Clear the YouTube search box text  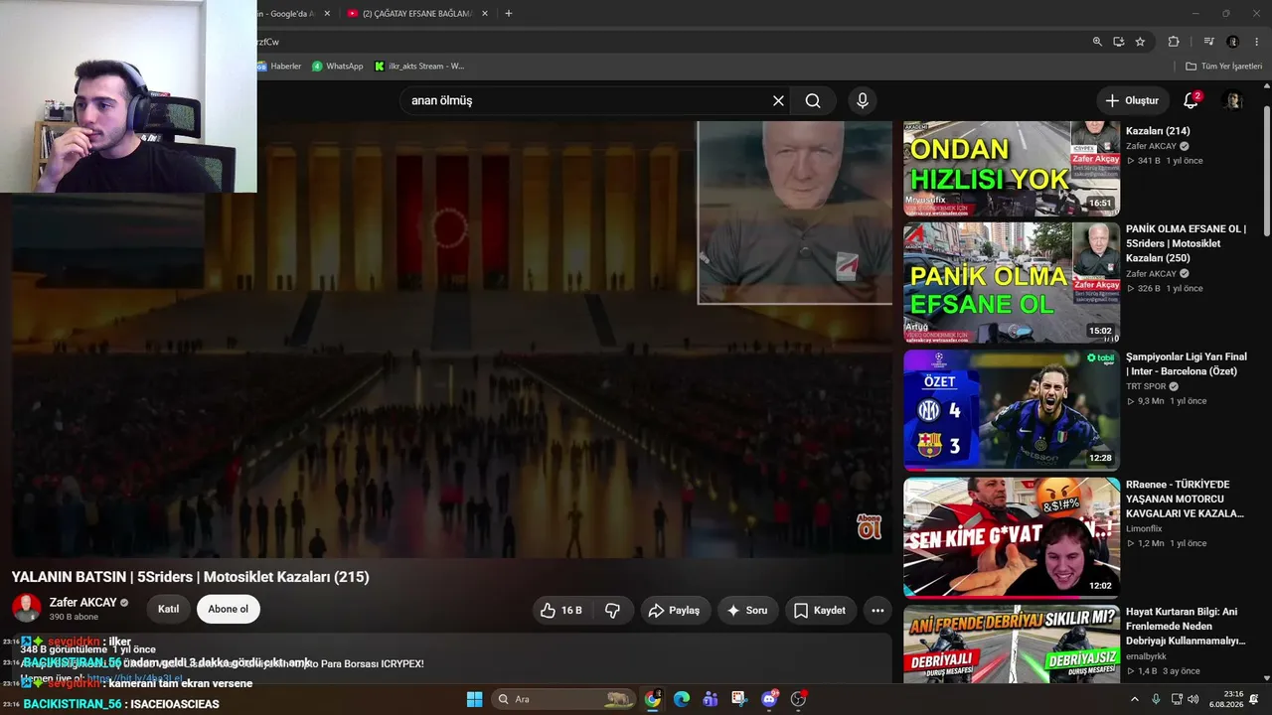(778, 100)
